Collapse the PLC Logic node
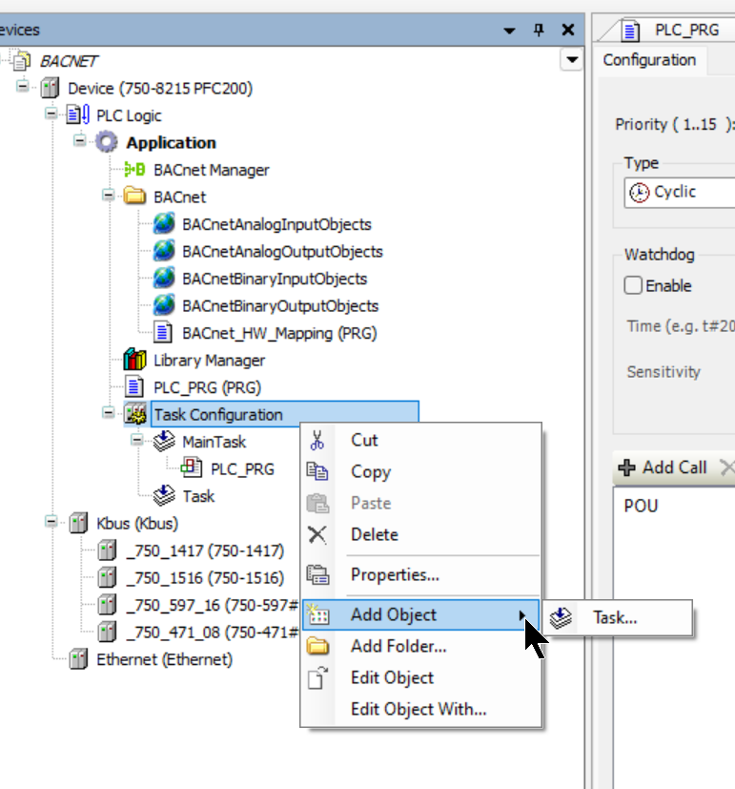Screen dimensions: 735x789 51,114
